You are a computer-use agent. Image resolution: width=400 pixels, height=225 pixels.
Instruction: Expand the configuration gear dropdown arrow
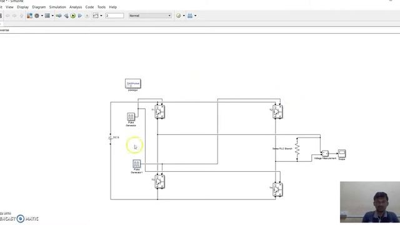42,16
